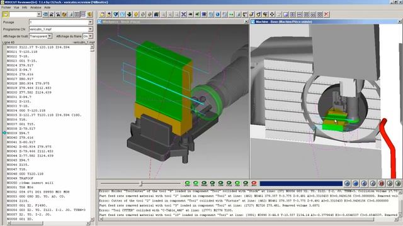Select NC line N0049 TRAFOOF
Screen dimensions: 403x226
20,178
